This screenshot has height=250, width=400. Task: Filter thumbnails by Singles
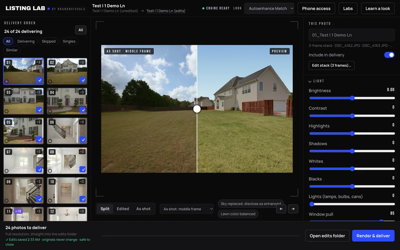pyautogui.click(x=69, y=41)
